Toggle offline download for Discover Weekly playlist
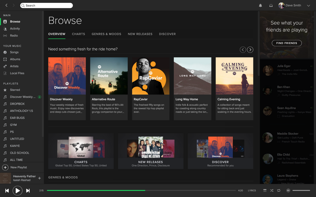This screenshot has width=316, height=197. pos(39,97)
